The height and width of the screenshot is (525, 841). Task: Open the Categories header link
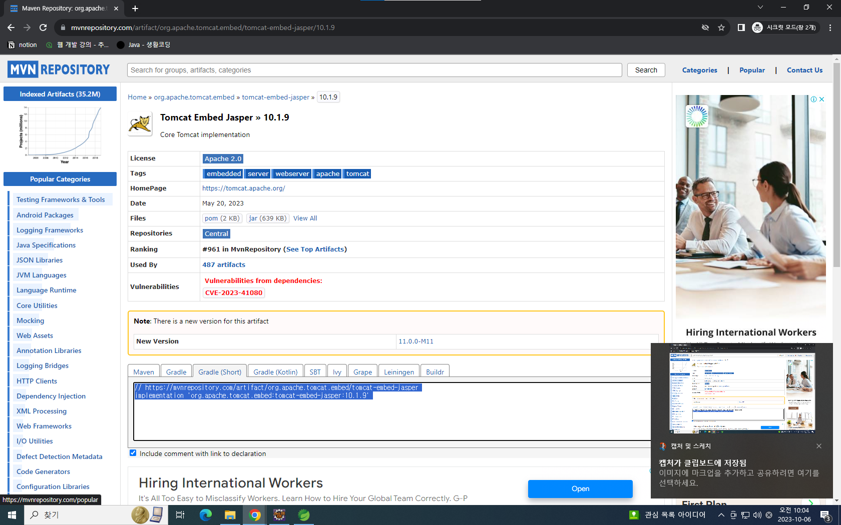699,70
